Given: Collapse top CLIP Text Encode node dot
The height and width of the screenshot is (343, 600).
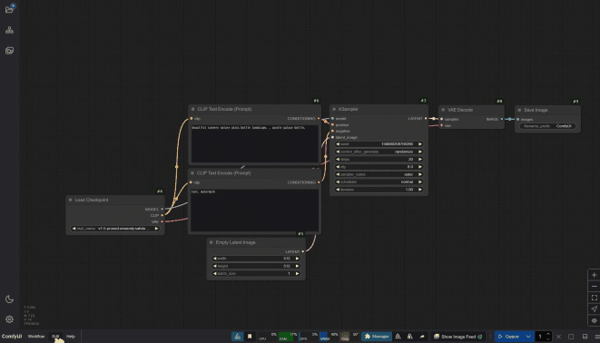Looking at the screenshot, I should coord(192,109).
